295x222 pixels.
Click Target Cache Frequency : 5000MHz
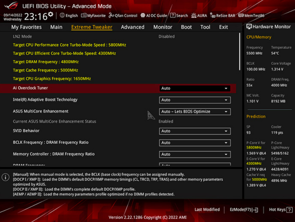pyautogui.click(x=45, y=70)
